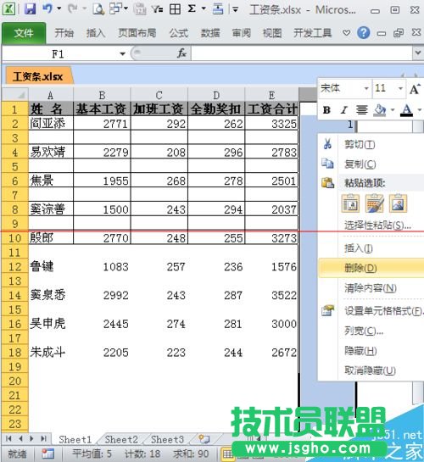This screenshot has width=424, height=462.
Task: Open the font name dropdown in mini toolbar
Action: (366, 88)
